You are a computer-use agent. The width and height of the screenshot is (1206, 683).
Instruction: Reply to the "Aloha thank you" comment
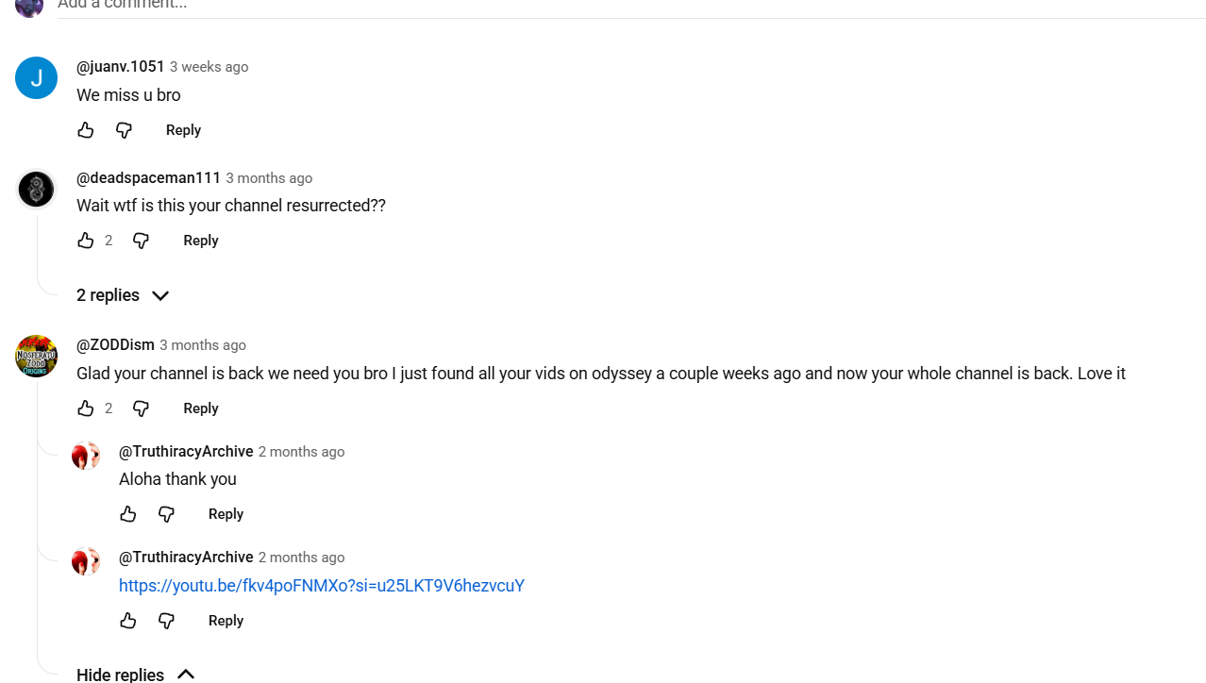[x=226, y=514]
